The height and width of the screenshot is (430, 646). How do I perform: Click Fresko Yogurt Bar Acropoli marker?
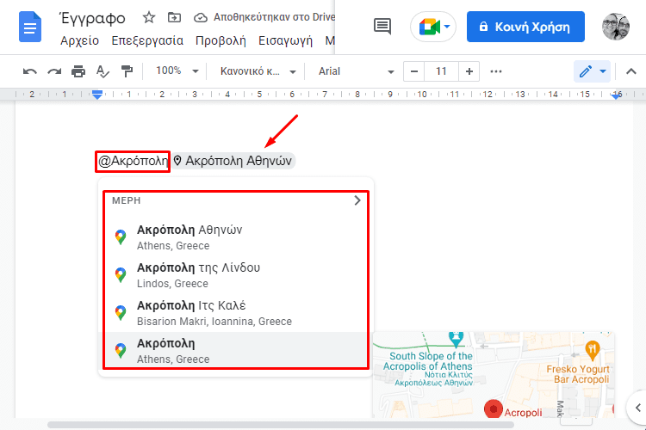(592, 350)
